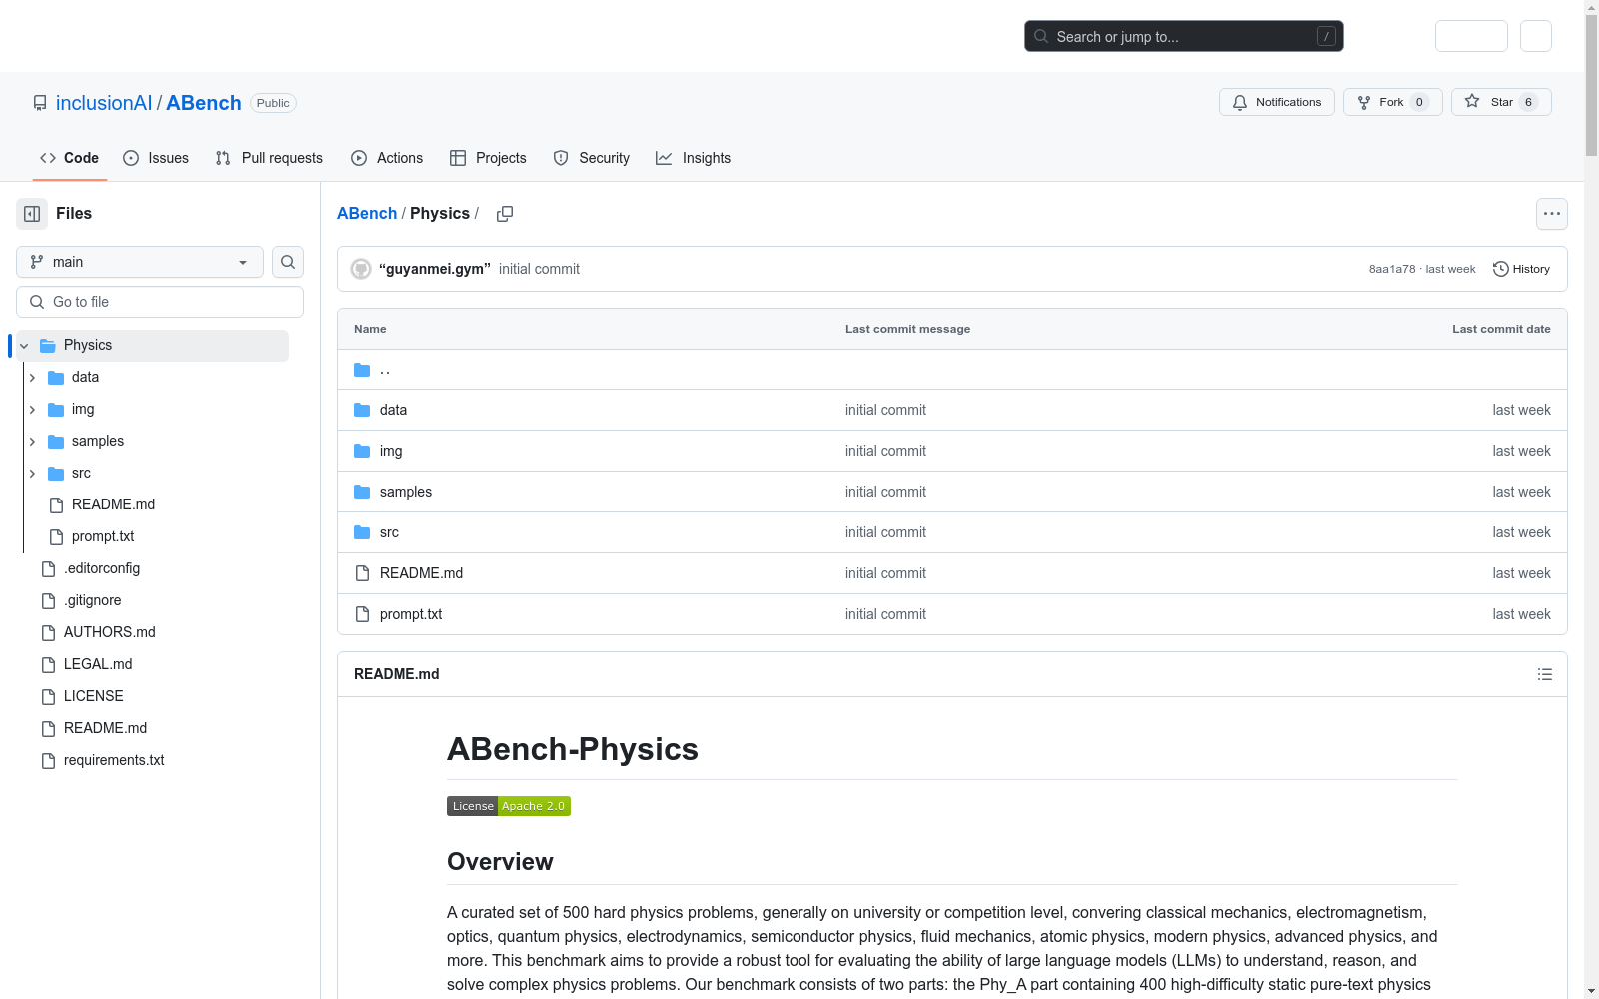Click the search files magnifier button
Viewport: 1599px width, 999px height.
(288, 262)
